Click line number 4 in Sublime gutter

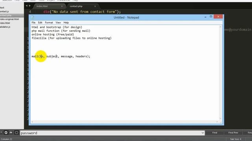[30, 12]
